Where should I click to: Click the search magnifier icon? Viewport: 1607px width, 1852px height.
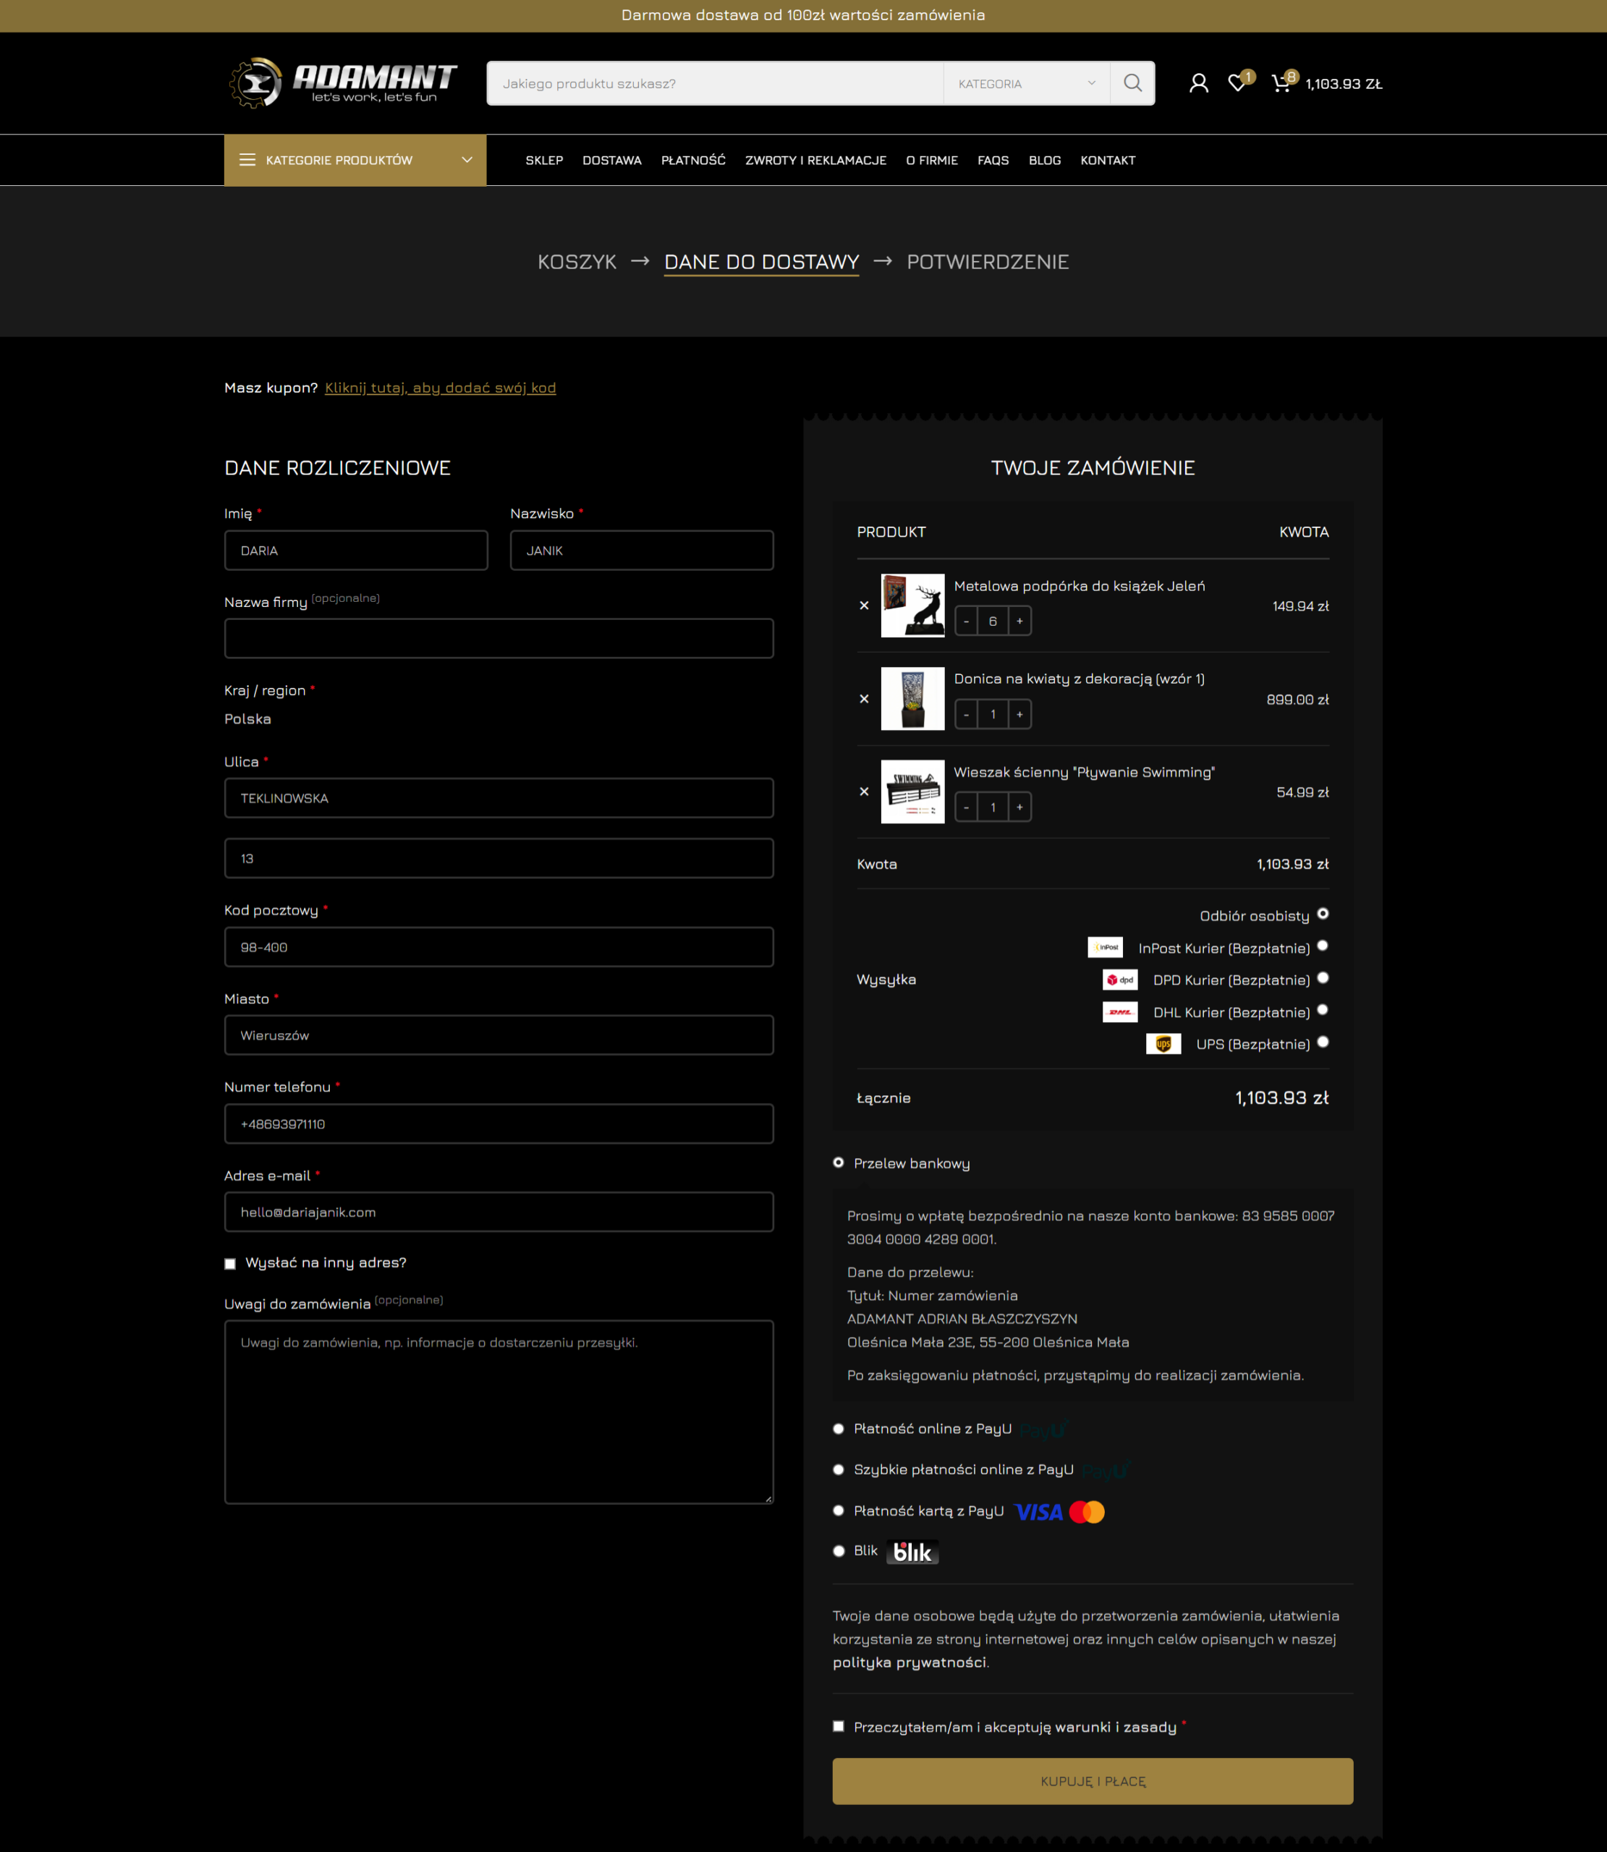1132,83
